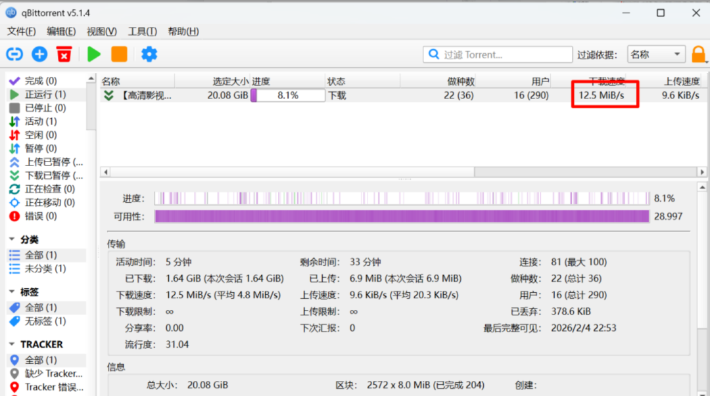Select the 正在移动 (0) status filter
Screen dimensions: 710x396
pos(46,203)
